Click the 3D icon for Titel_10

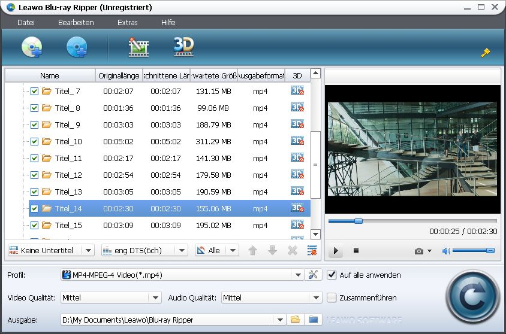coord(297,141)
